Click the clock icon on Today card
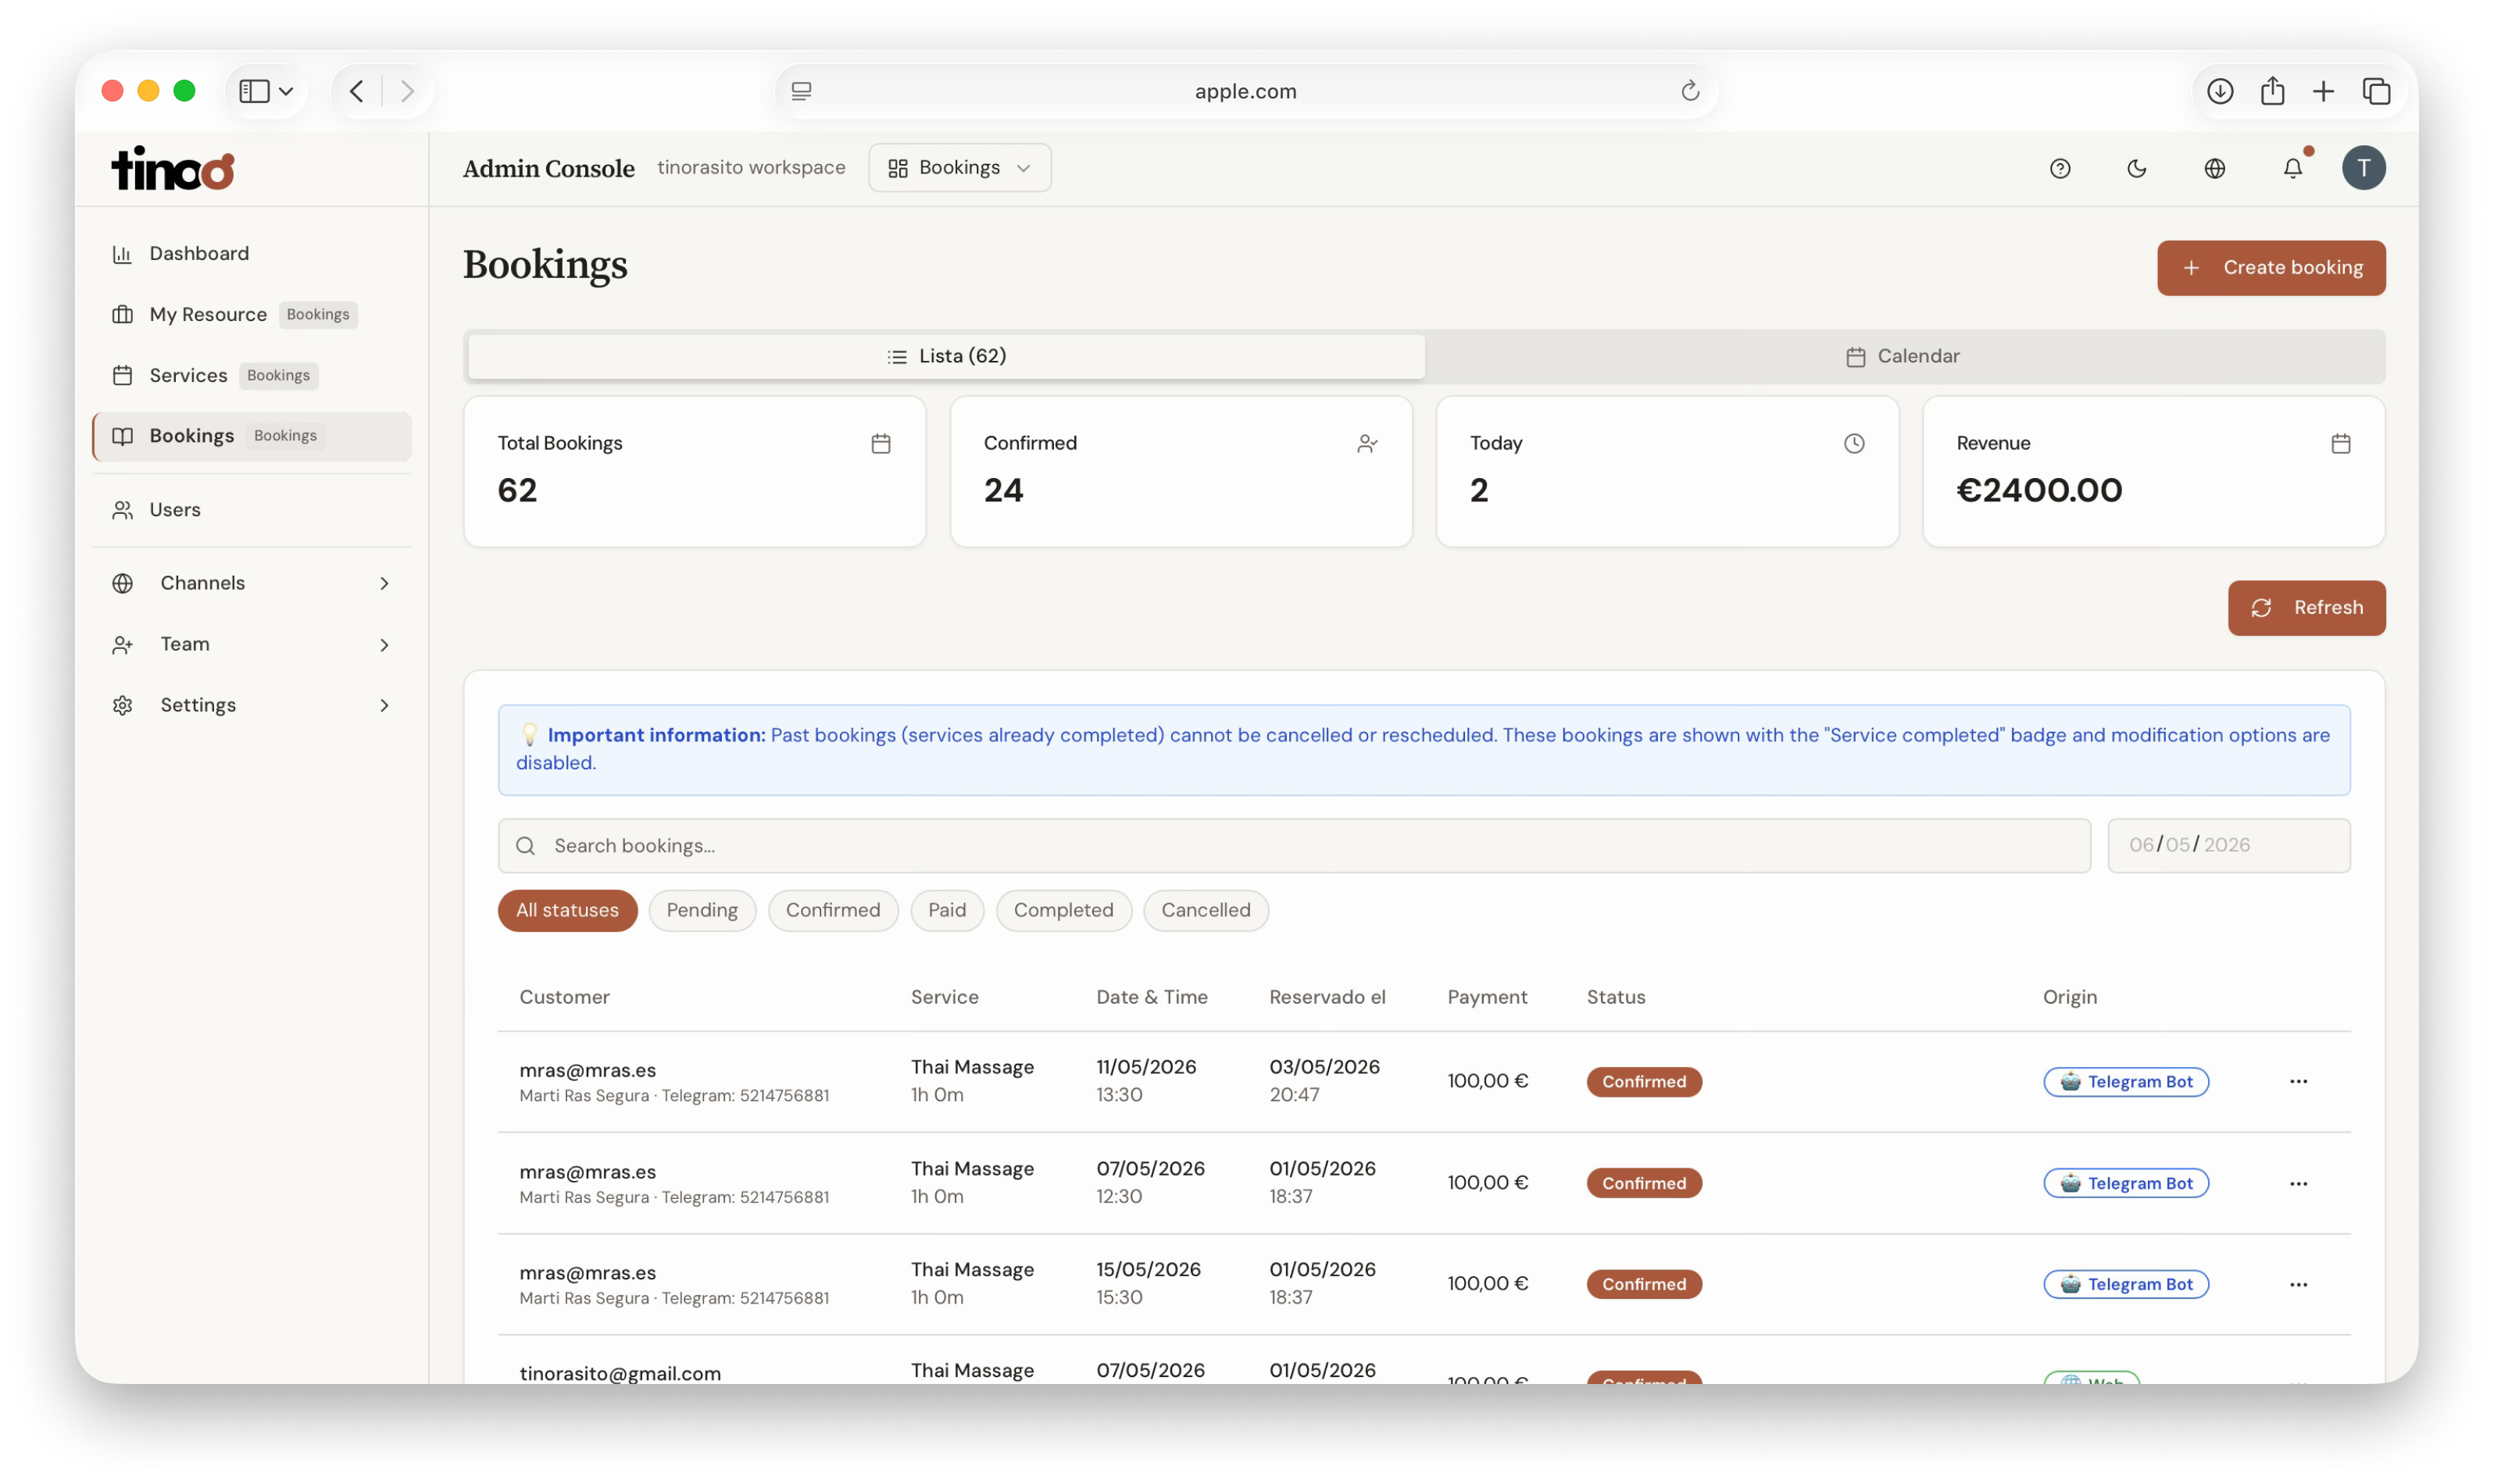2494x1484 pixels. (1854, 443)
